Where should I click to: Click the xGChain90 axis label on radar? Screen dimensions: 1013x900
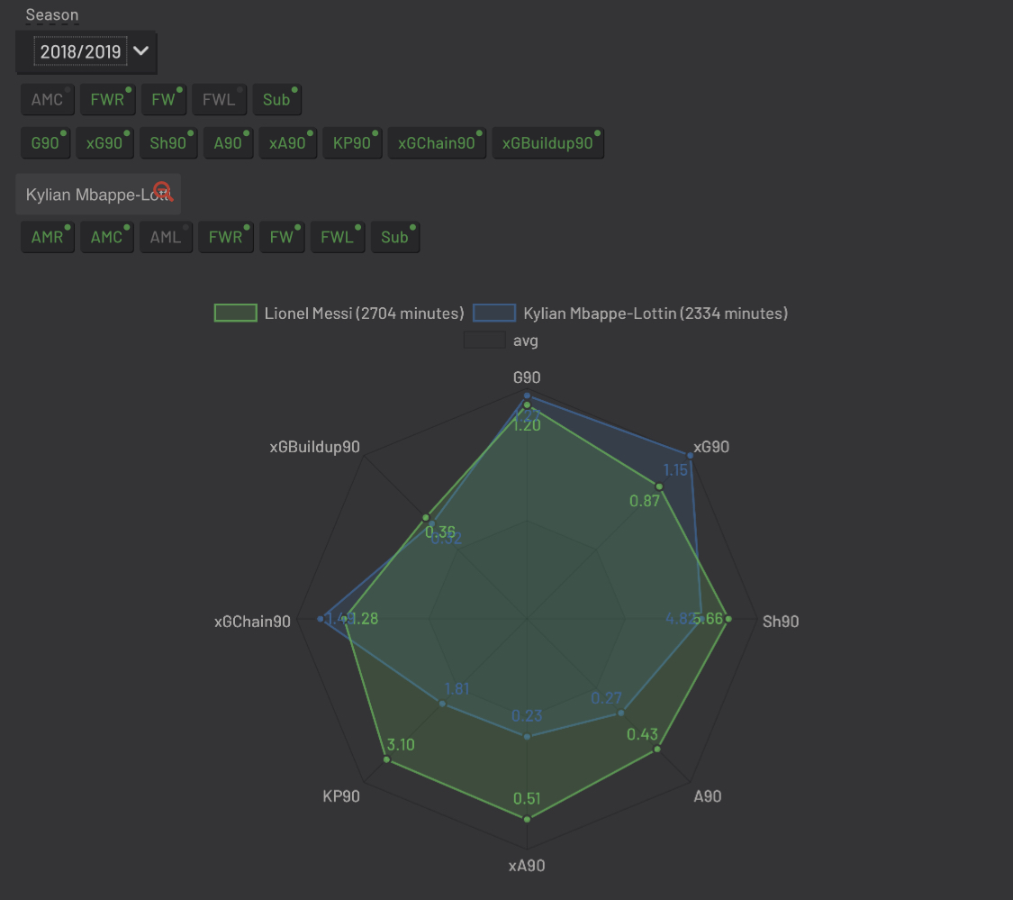(253, 622)
